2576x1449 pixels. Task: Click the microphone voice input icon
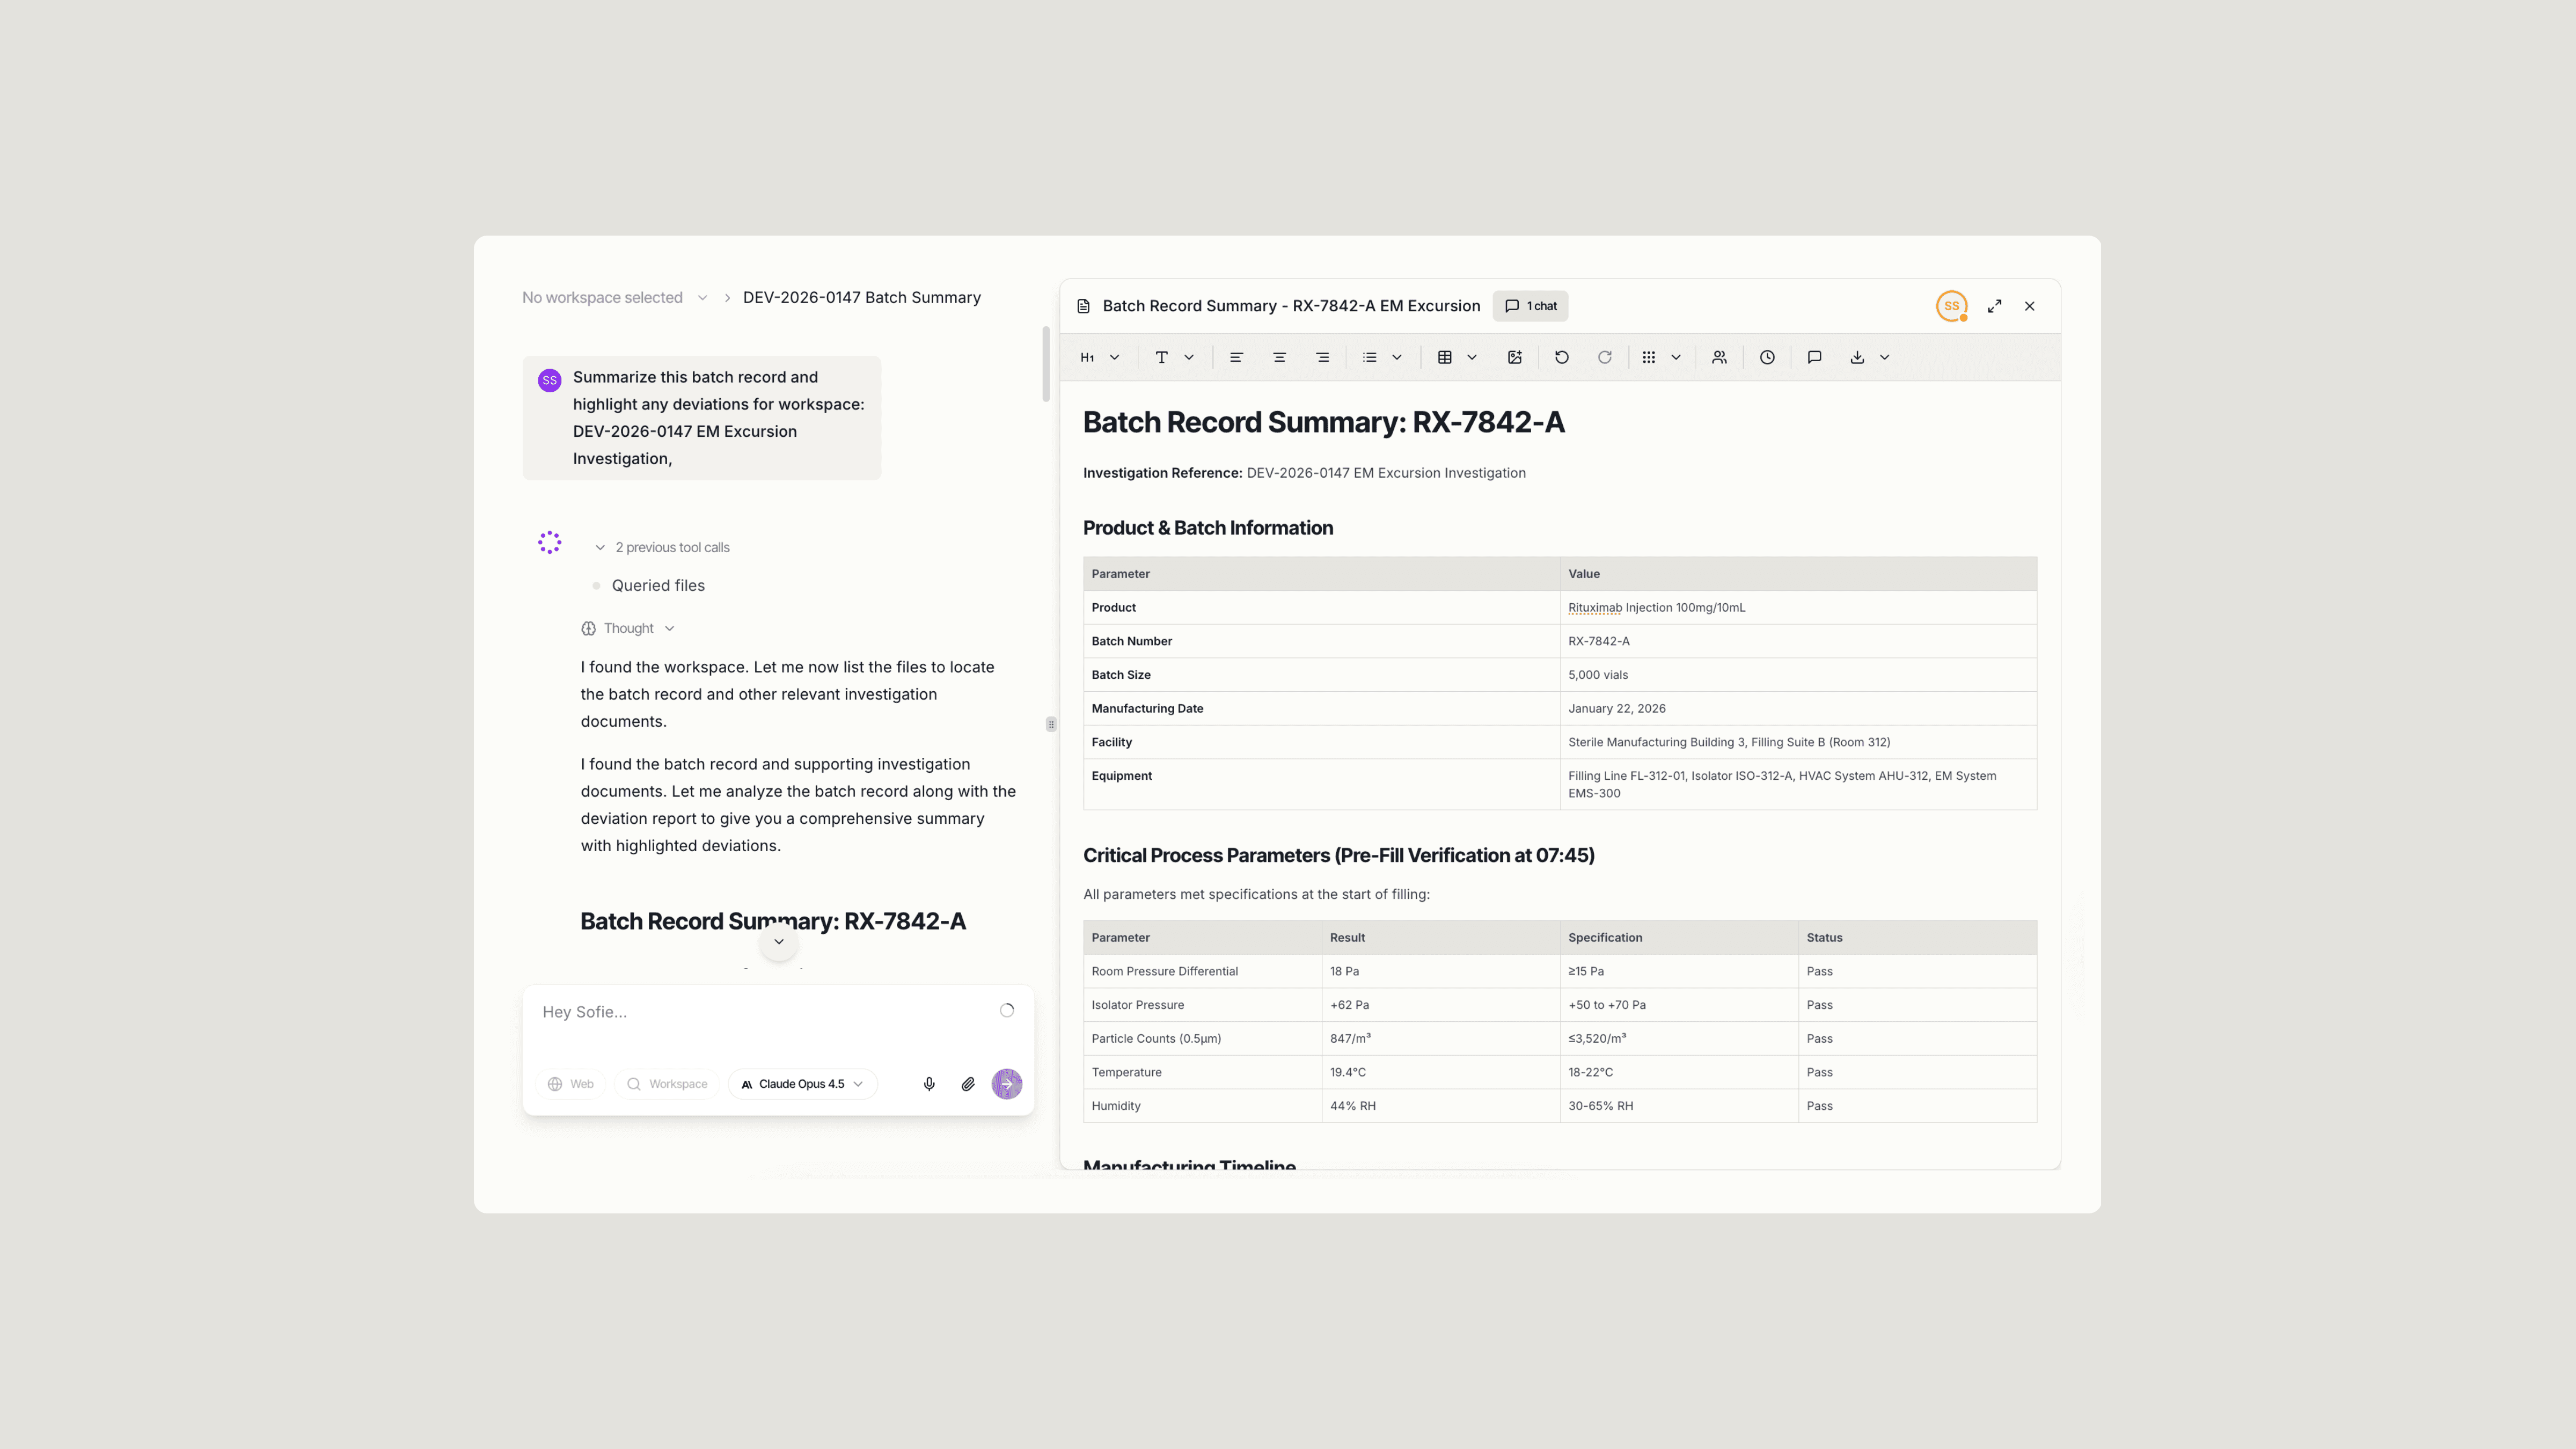pyautogui.click(x=929, y=1084)
